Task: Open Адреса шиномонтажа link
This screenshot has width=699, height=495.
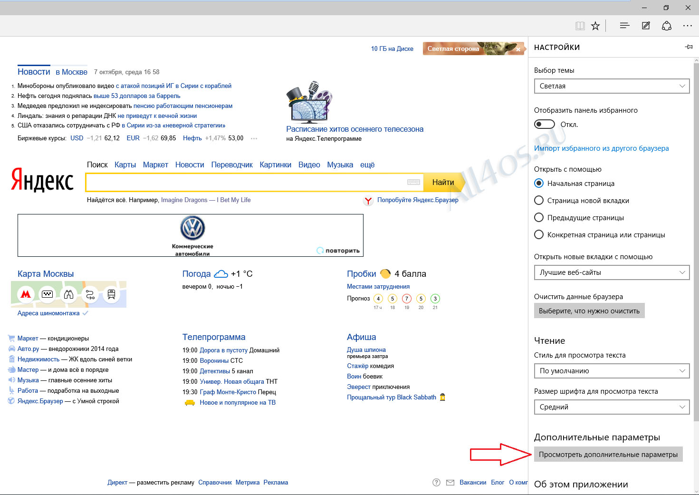Action: click(x=48, y=313)
